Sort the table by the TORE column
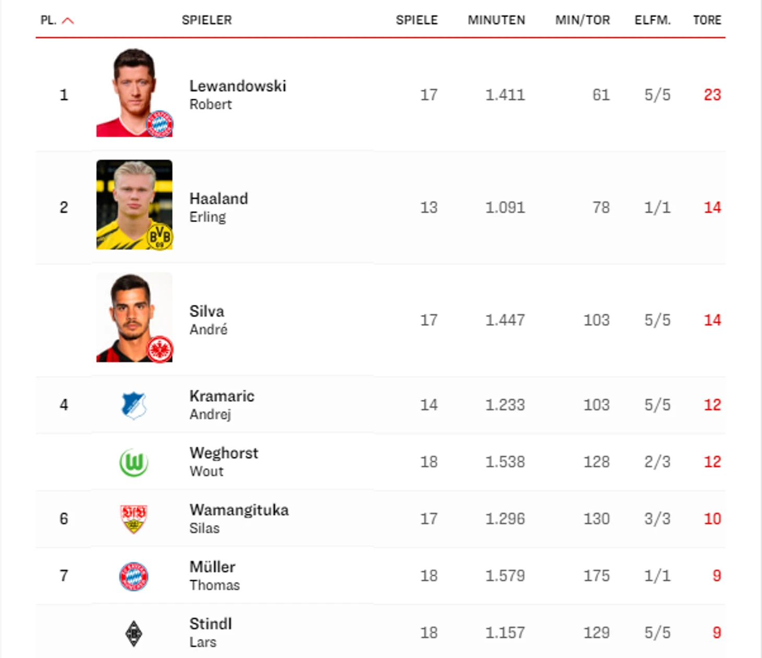Viewport: 762px width, 658px height. pos(707,20)
